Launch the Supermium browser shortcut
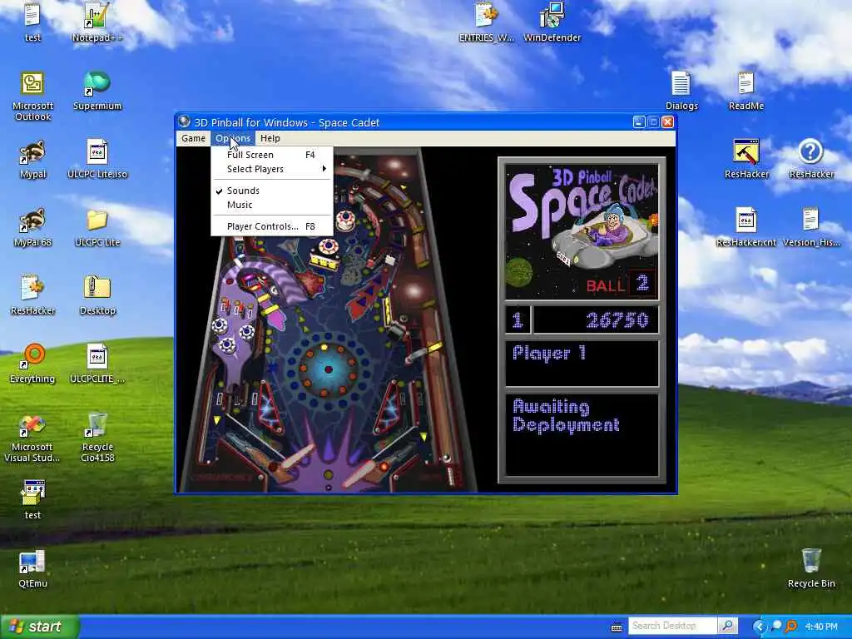 pyautogui.click(x=97, y=90)
